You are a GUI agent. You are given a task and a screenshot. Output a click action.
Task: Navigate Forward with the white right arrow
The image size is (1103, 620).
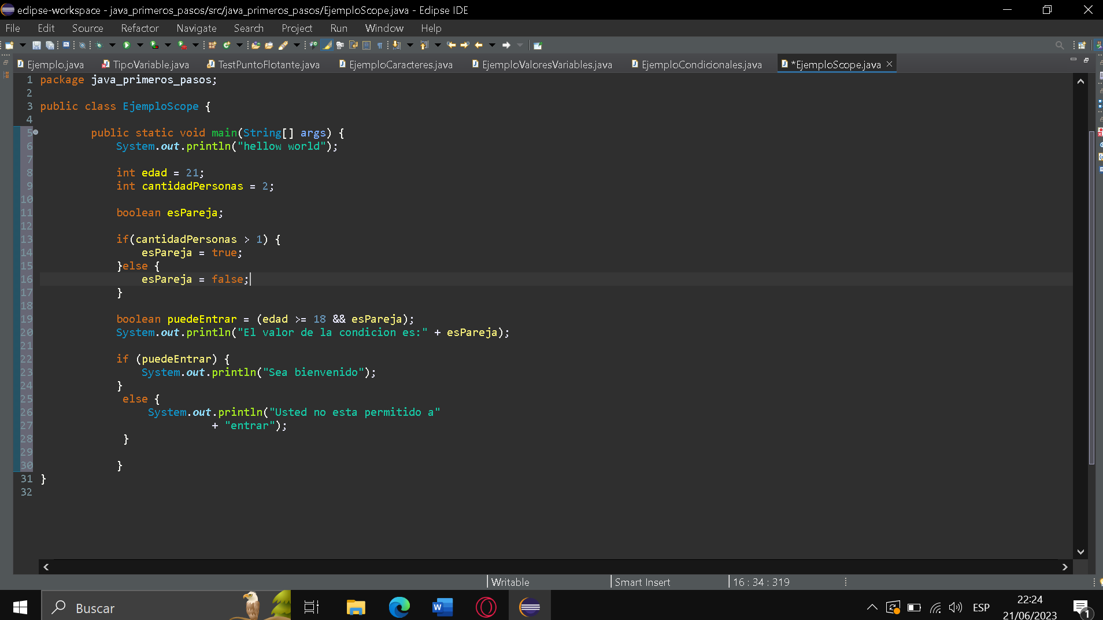[x=506, y=45]
